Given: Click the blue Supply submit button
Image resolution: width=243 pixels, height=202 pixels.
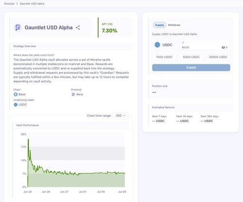Looking at the screenshot, I should [x=191, y=67].
